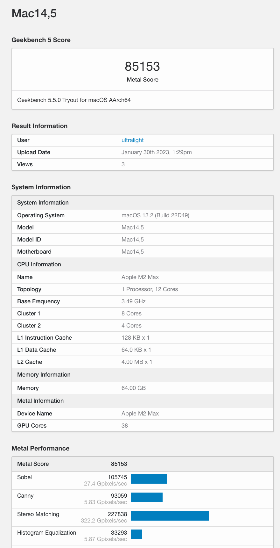The width and height of the screenshot is (280, 548).
Task: Click the Histogram Equalization score bar
Action: (x=136, y=534)
